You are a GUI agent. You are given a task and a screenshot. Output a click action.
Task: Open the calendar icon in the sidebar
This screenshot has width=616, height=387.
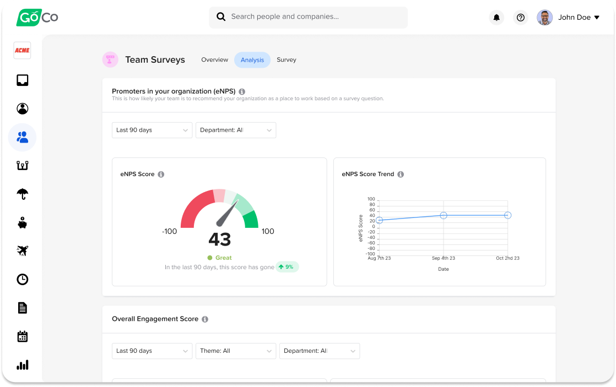23,336
